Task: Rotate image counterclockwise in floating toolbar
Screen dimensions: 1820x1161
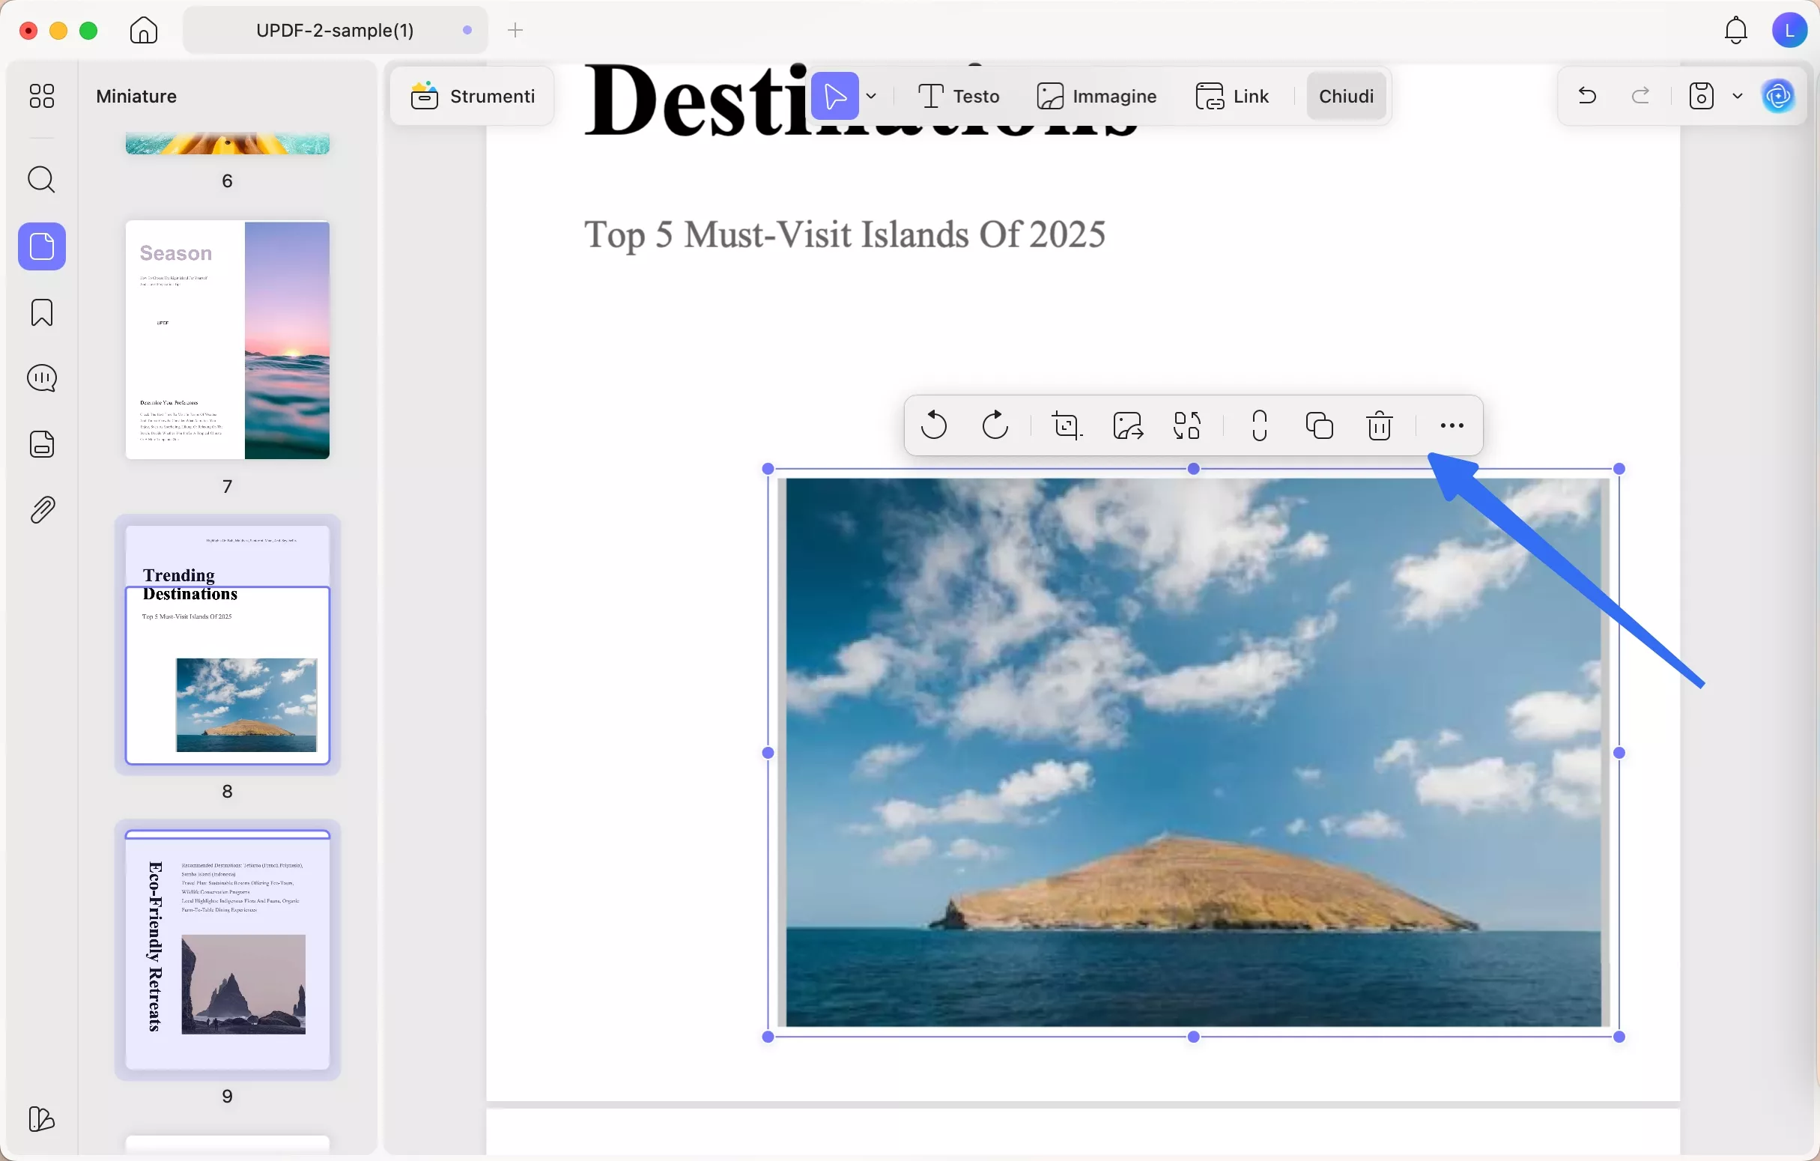Action: pos(934,425)
